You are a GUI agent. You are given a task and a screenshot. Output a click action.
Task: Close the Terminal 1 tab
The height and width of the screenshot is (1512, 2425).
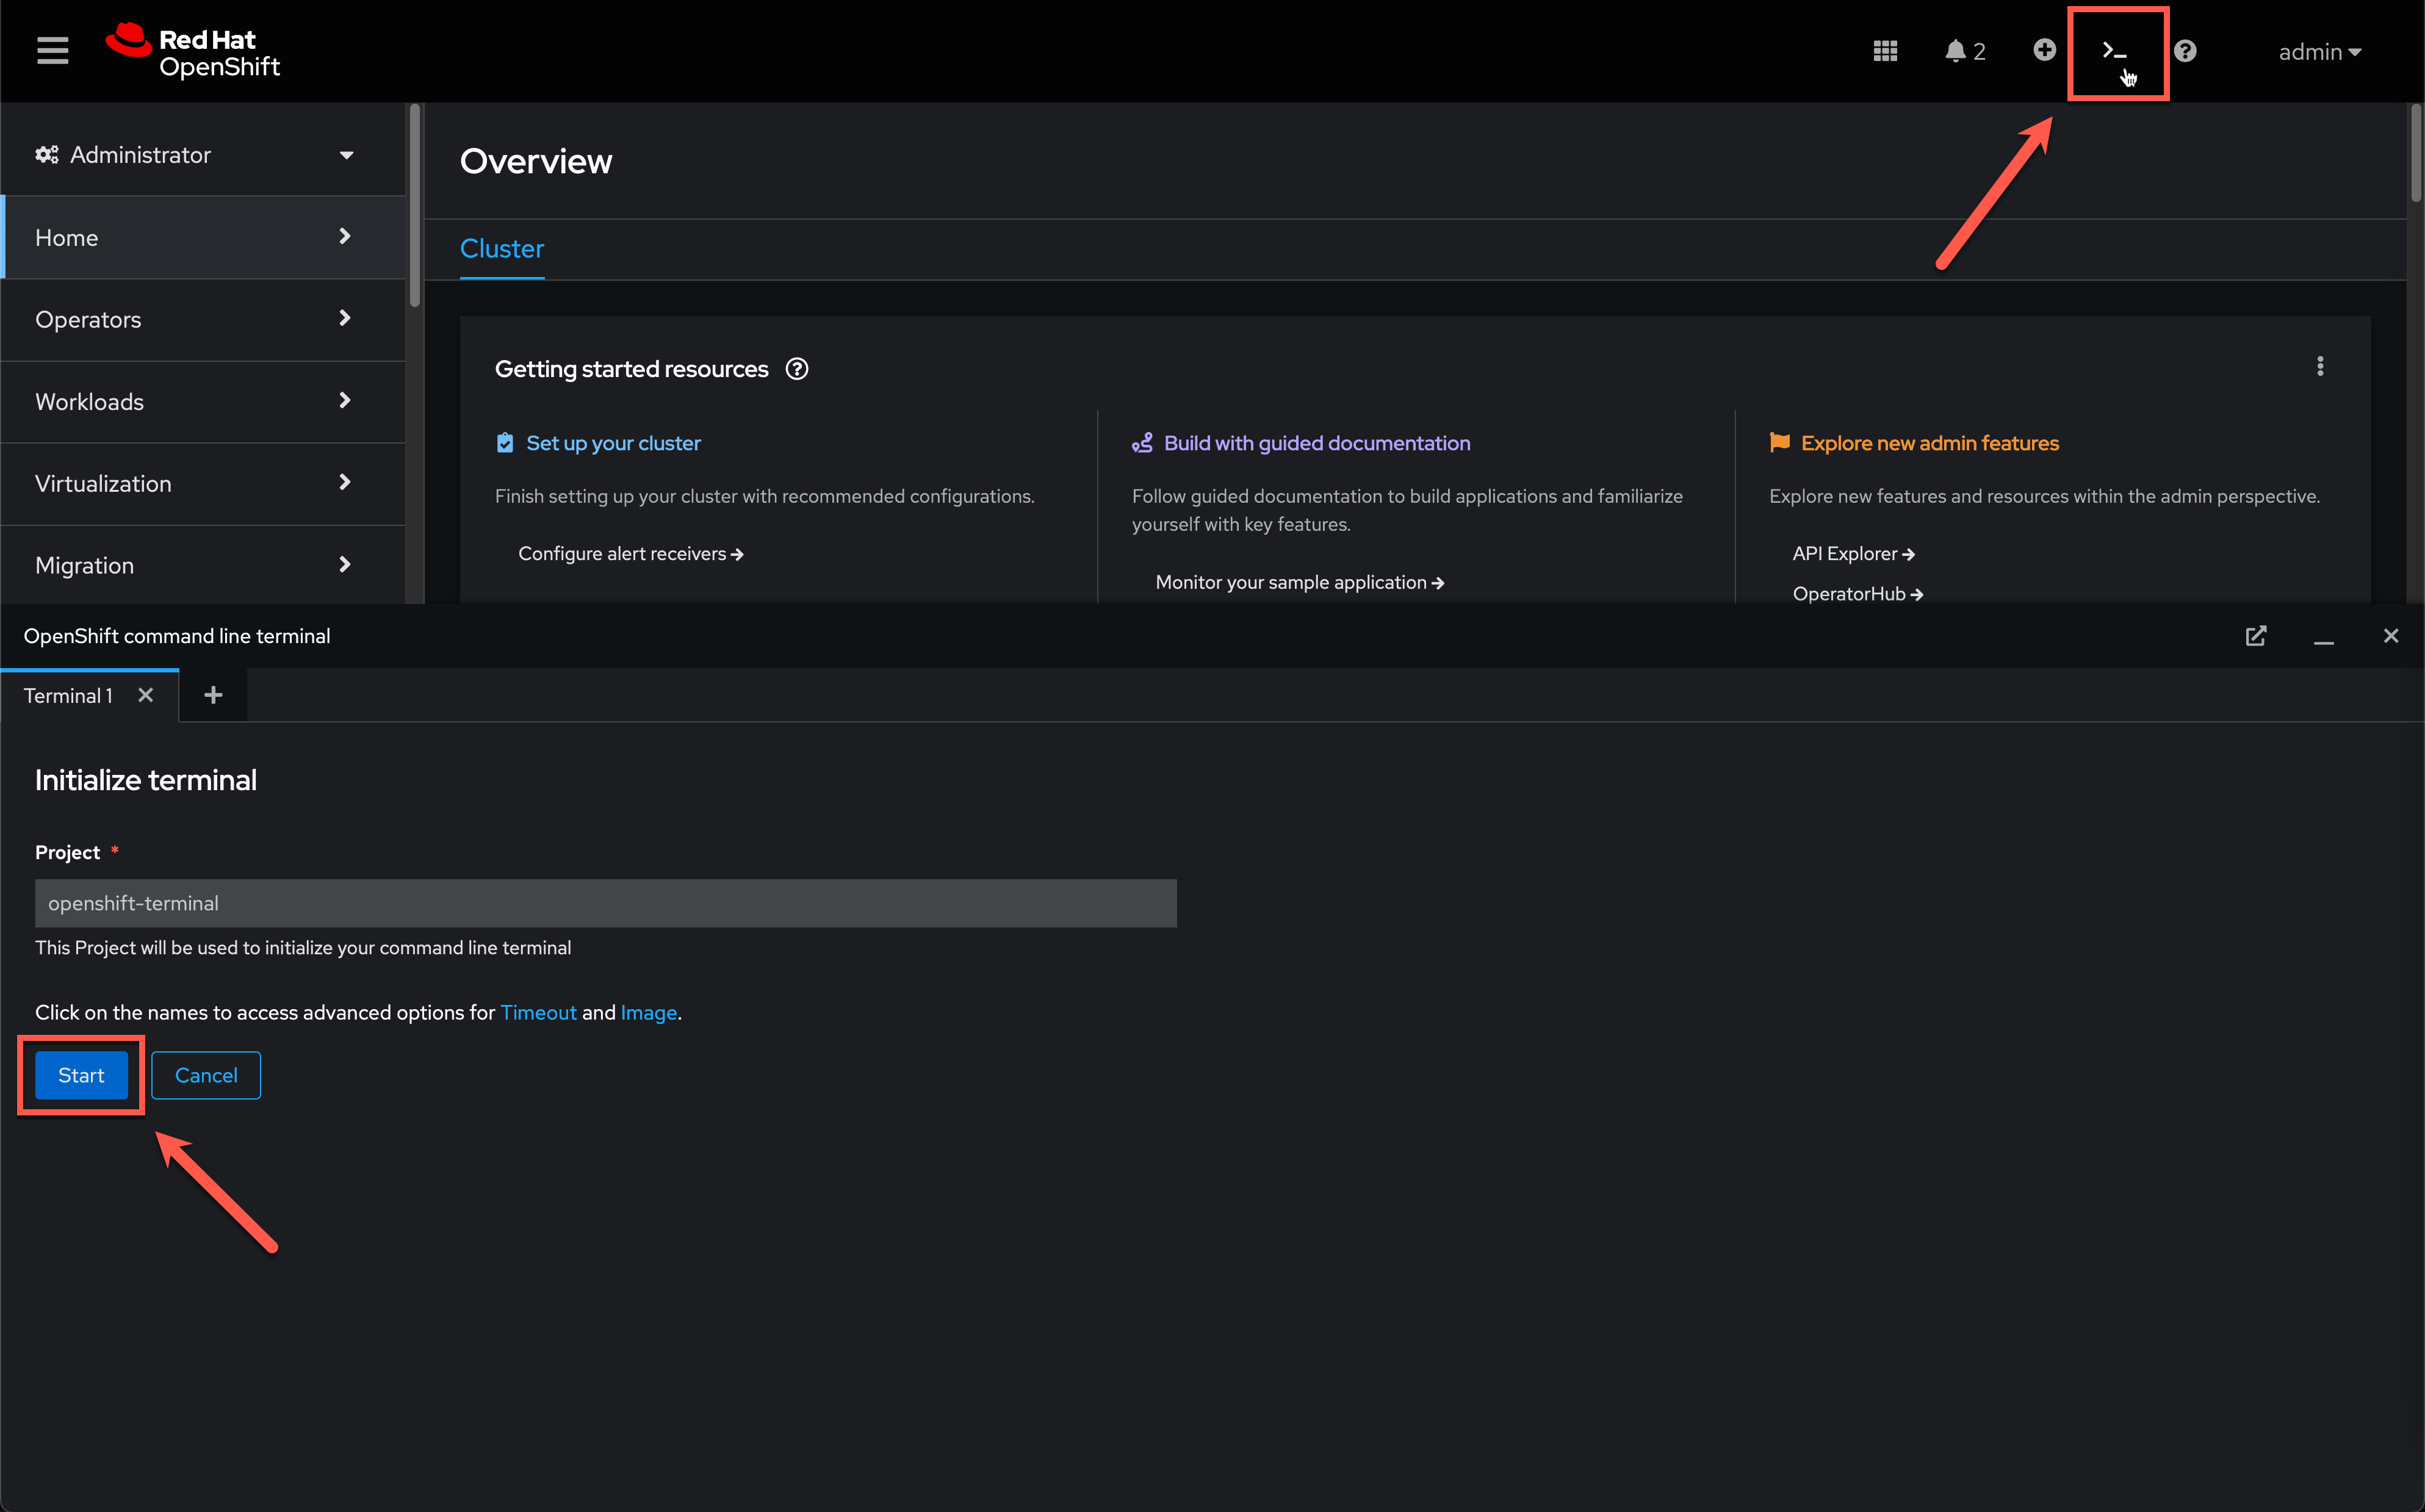point(146,695)
